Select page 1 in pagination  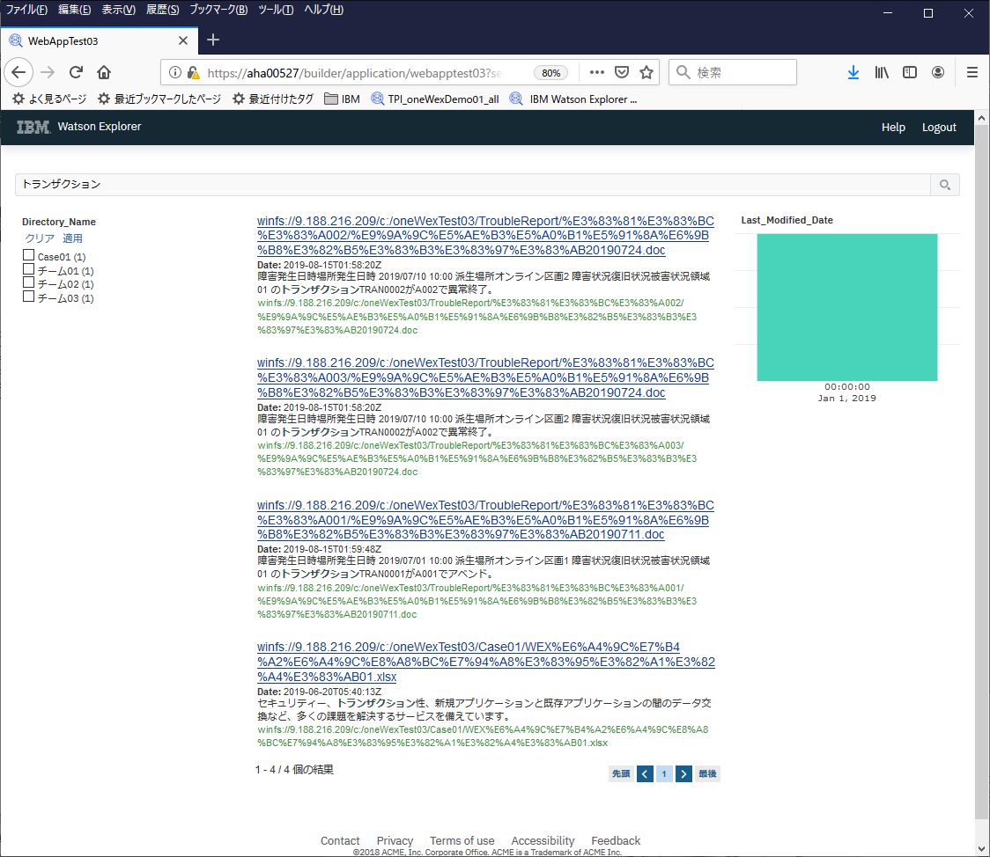click(664, 773)
